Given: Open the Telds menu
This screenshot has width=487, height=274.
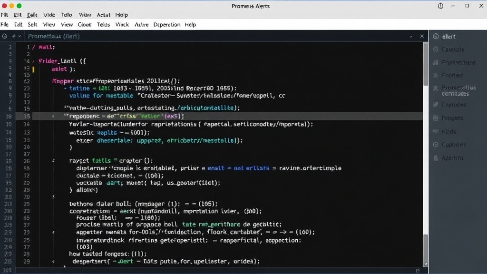Looking at the screenshot, I should pyautogui.click(x=103, y=25).
